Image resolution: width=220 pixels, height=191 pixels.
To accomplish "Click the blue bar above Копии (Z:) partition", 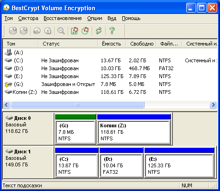I will pyautogui.click(x=134, y=117).
